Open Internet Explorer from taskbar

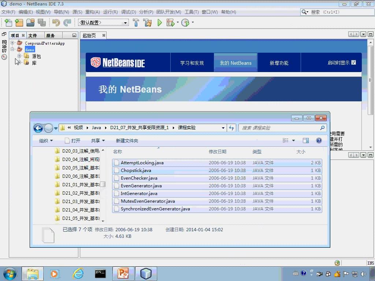click(x=78, y=274)
